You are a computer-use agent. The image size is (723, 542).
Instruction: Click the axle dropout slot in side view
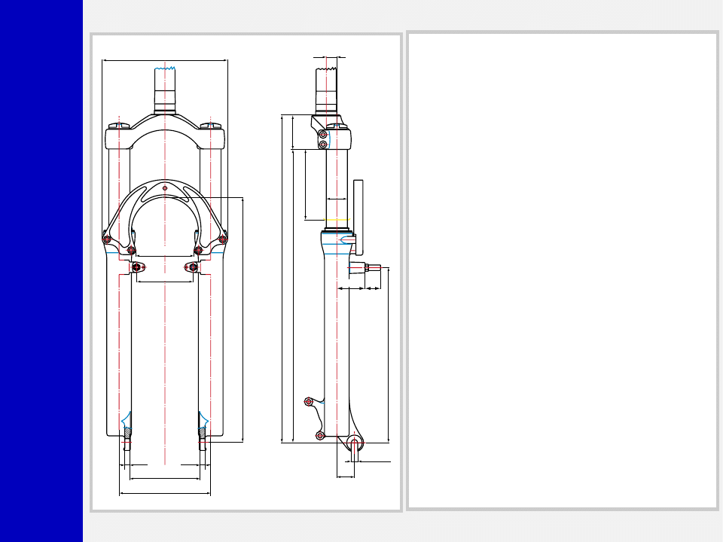point(354,446)
